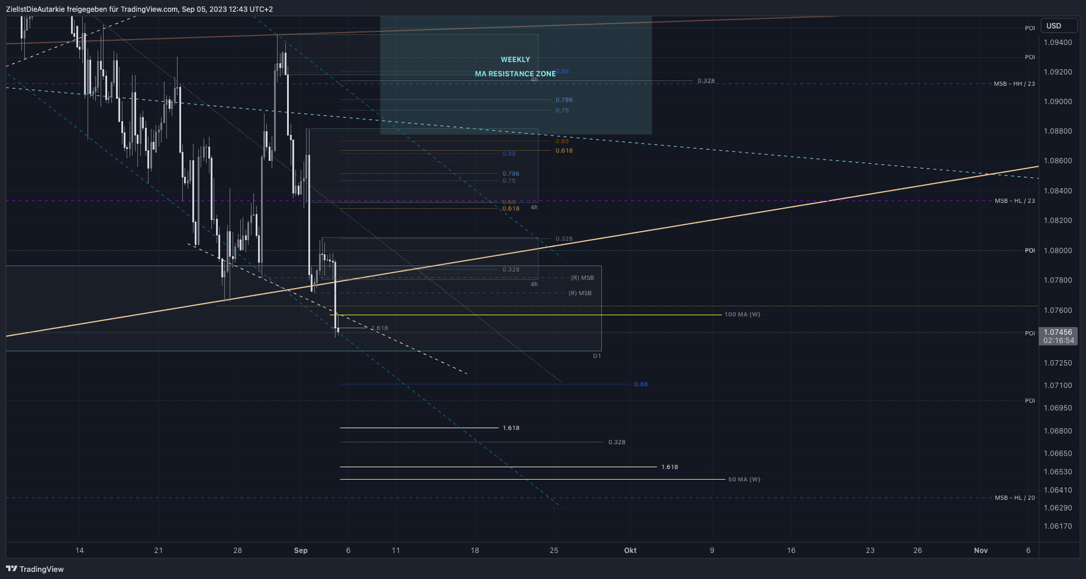Click the Nov month marker
1086x579 pixels.
(x=981, y=551)
